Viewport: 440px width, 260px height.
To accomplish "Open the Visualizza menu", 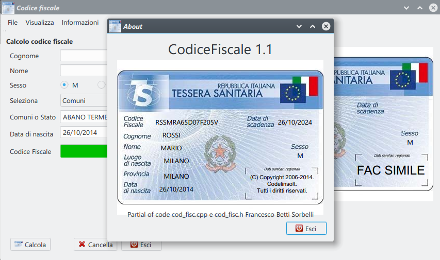I will [40, 23].
